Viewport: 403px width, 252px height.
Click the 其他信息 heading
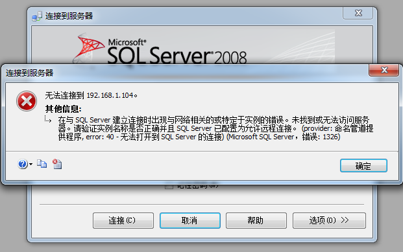pyautogui.click(x=63, y=109)
